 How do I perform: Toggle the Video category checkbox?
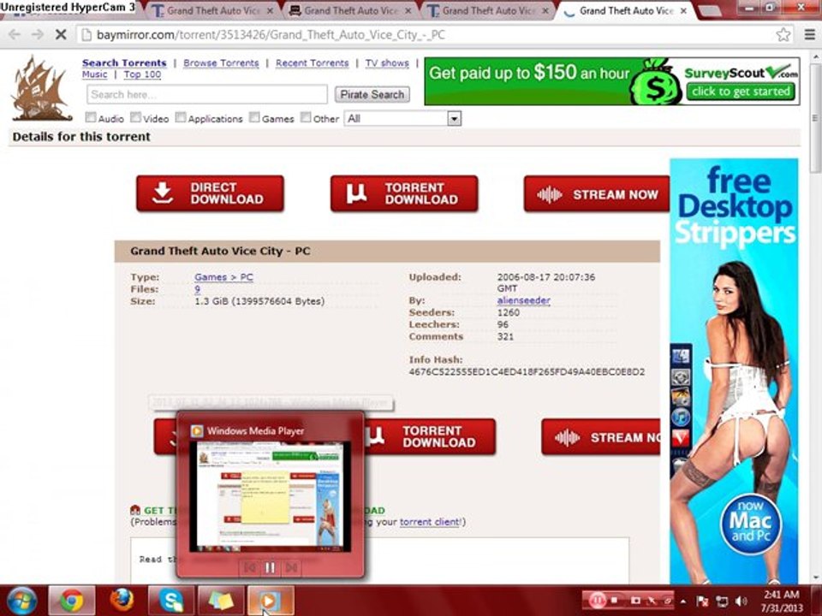pyautogui.click(x=136, y=117)
